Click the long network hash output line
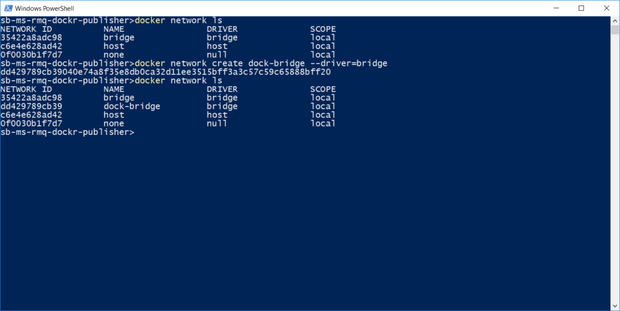The width and height of the screenshot is (620, 311). coord(165,71)
